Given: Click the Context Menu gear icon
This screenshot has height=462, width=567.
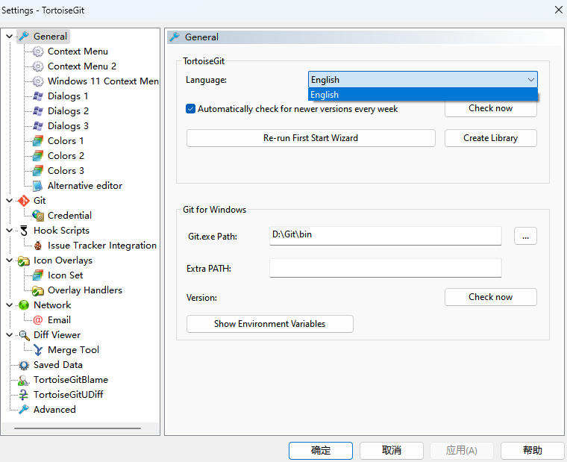Looking at the screenshot, I should tap(38, 51).
